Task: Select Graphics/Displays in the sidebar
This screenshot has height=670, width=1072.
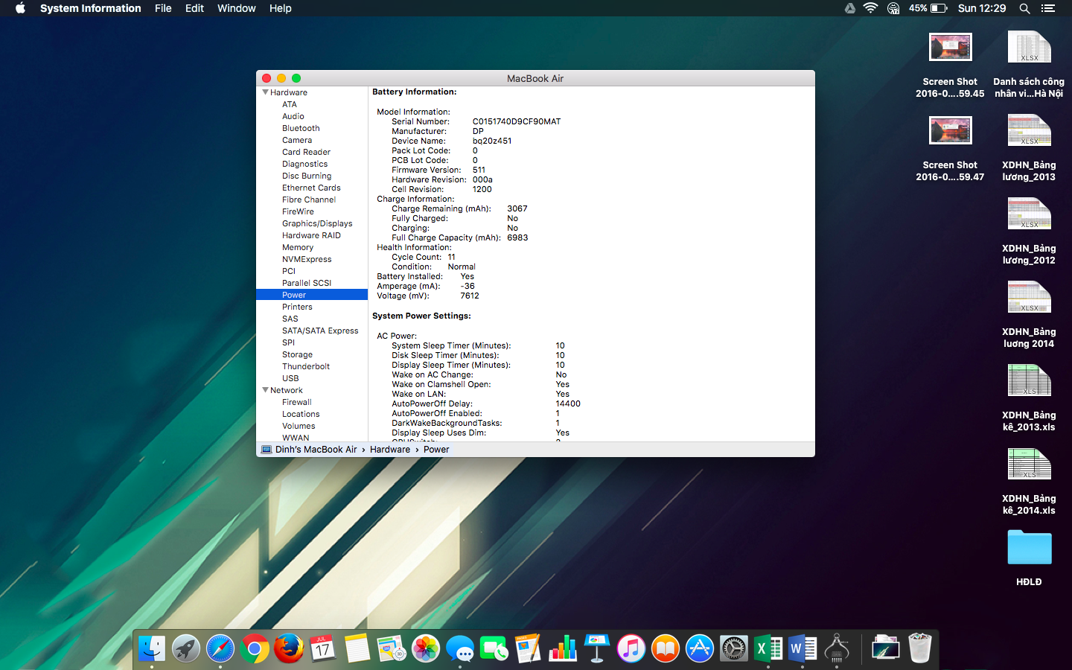Action: coord(317,223)
